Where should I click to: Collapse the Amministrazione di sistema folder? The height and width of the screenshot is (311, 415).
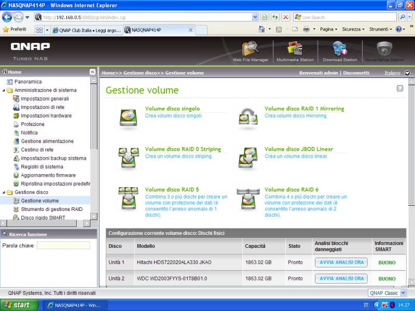pyautogui.click(x=4, y=90)
